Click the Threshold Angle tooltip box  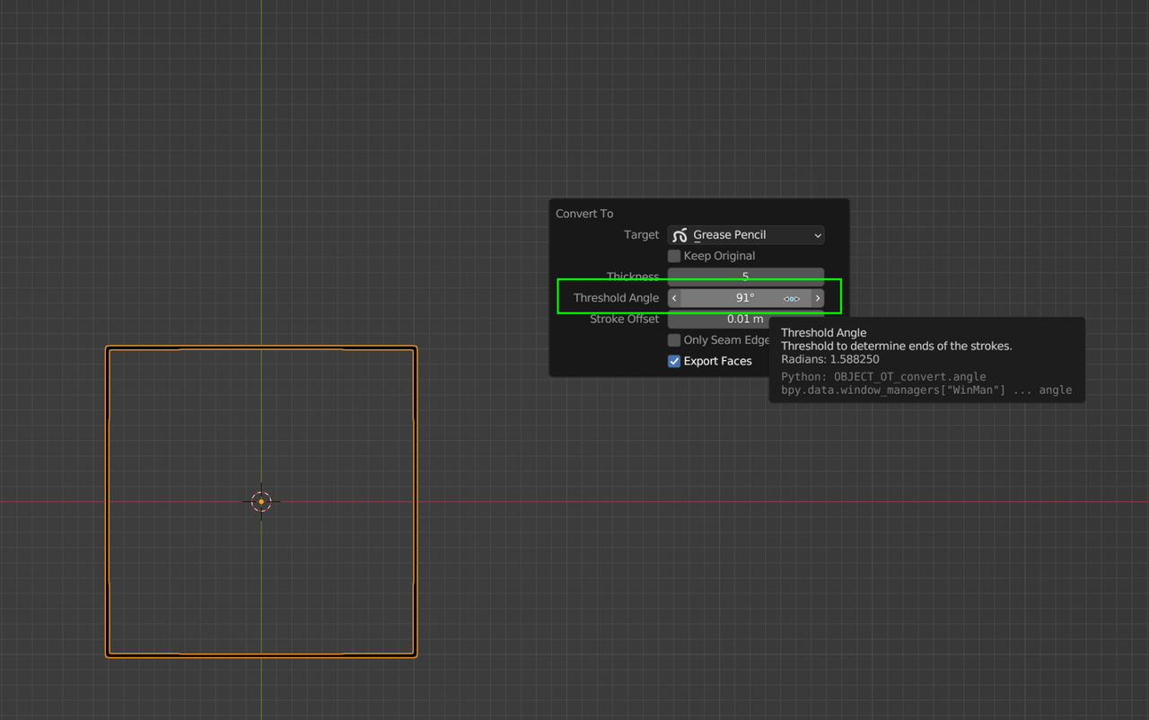[926, 360]
